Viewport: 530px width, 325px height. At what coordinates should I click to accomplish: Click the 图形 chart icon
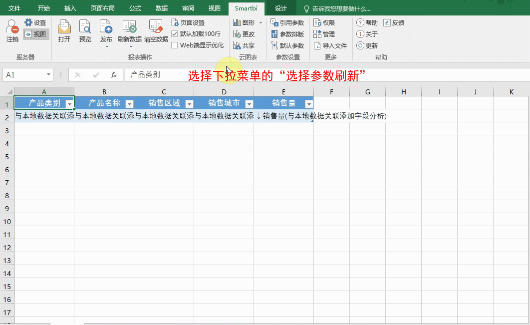click(237, 22)
